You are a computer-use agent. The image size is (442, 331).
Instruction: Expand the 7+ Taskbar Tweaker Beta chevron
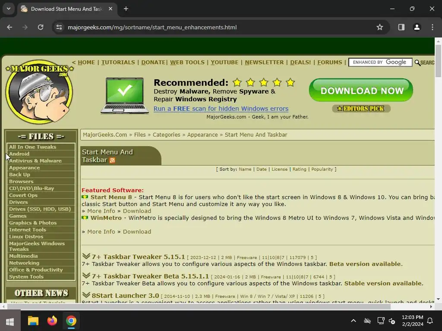point(86,275)
